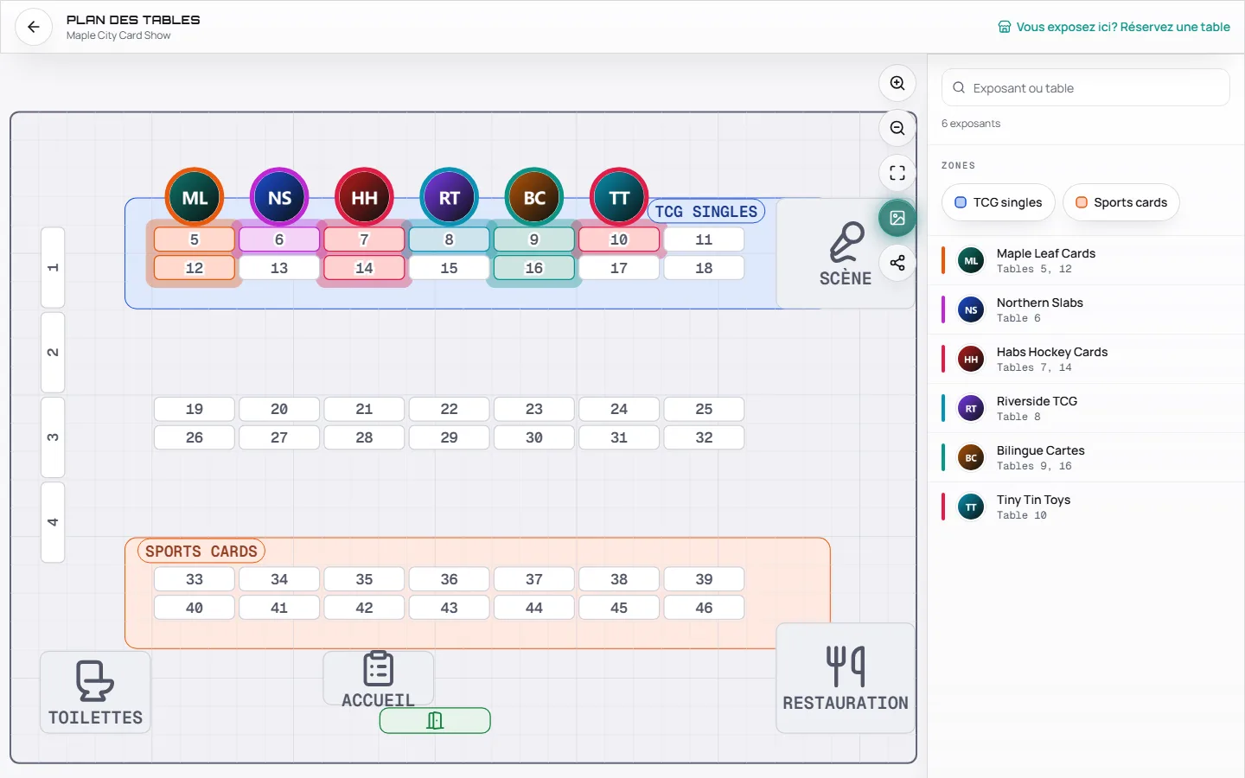Select table 5 on the map
The width and height of the screenshot is (1245, 778).
coord(195,239)
